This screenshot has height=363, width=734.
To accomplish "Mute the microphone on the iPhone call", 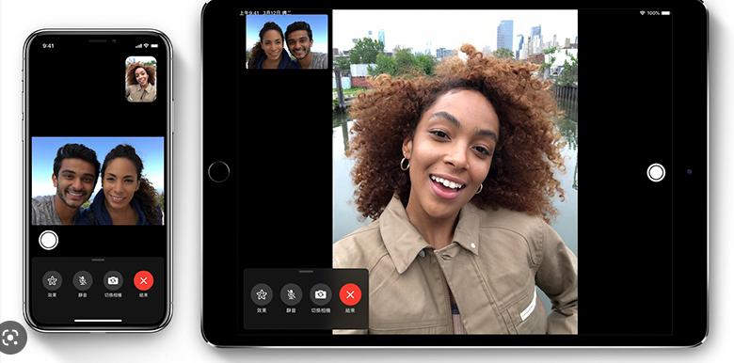I will (83, 280).
